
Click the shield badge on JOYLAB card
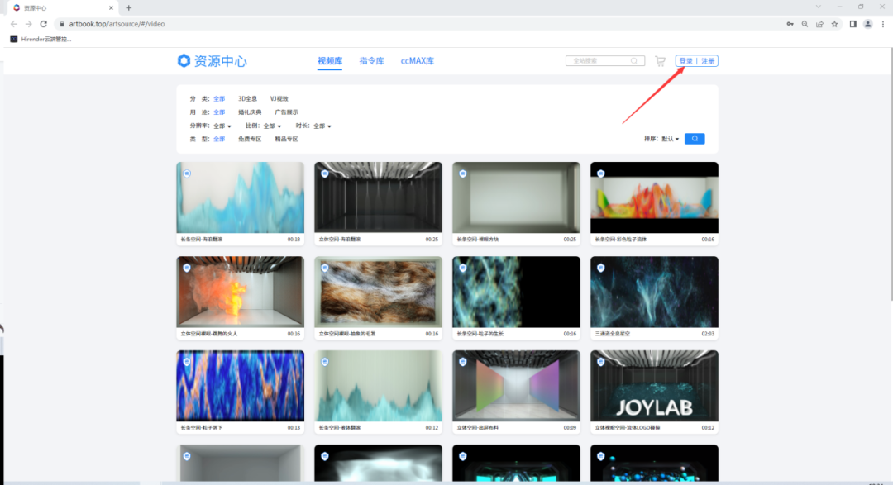click(x=601, y=361)
